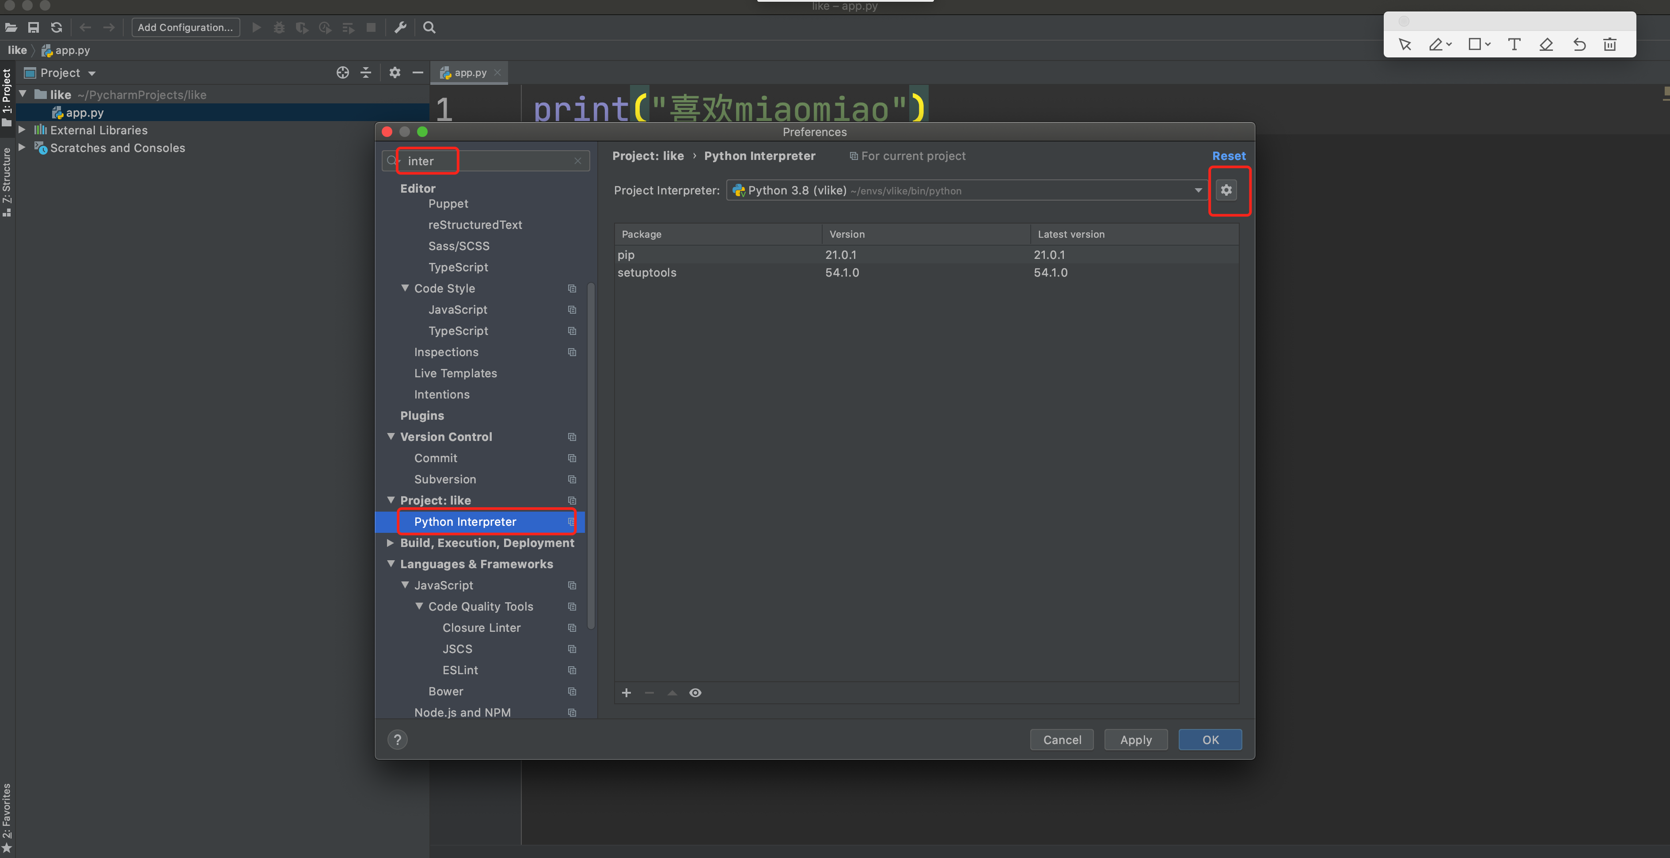
Task: Click locate target icon in Project panel
Action: tap(342, 72)
